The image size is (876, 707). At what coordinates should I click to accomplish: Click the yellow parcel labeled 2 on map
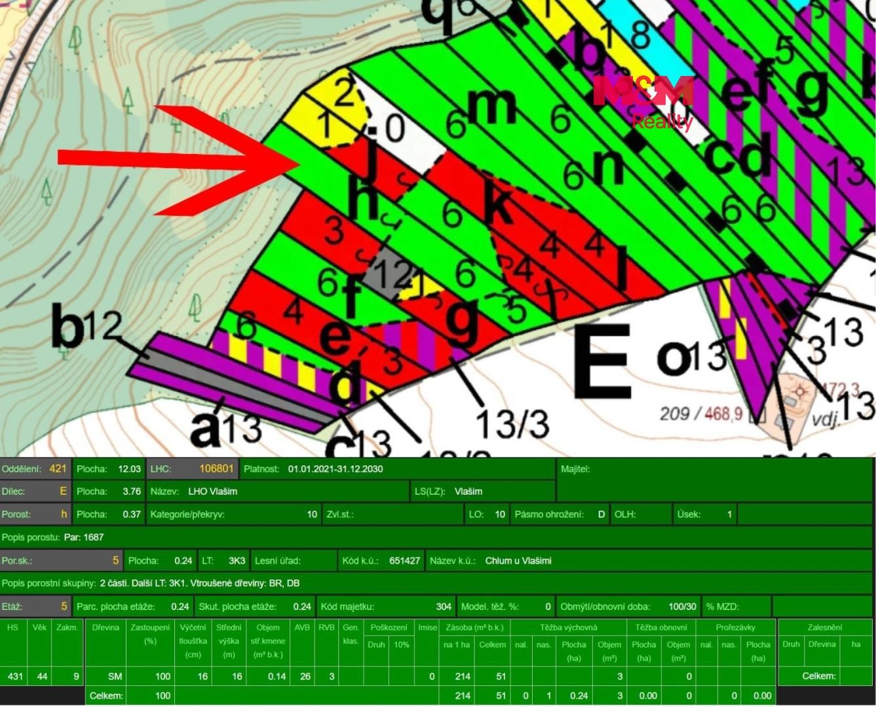pos(343,92)
